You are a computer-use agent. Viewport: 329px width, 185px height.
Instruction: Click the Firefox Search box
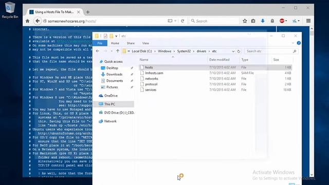click(x=214, y=21)
